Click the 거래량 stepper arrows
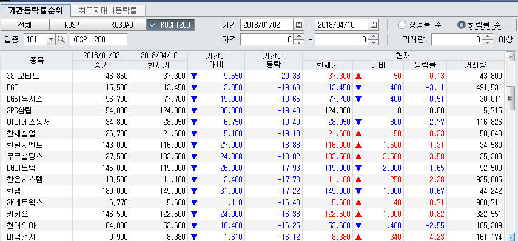The height and width of the screenshot is (241, 518). point(487,40)
